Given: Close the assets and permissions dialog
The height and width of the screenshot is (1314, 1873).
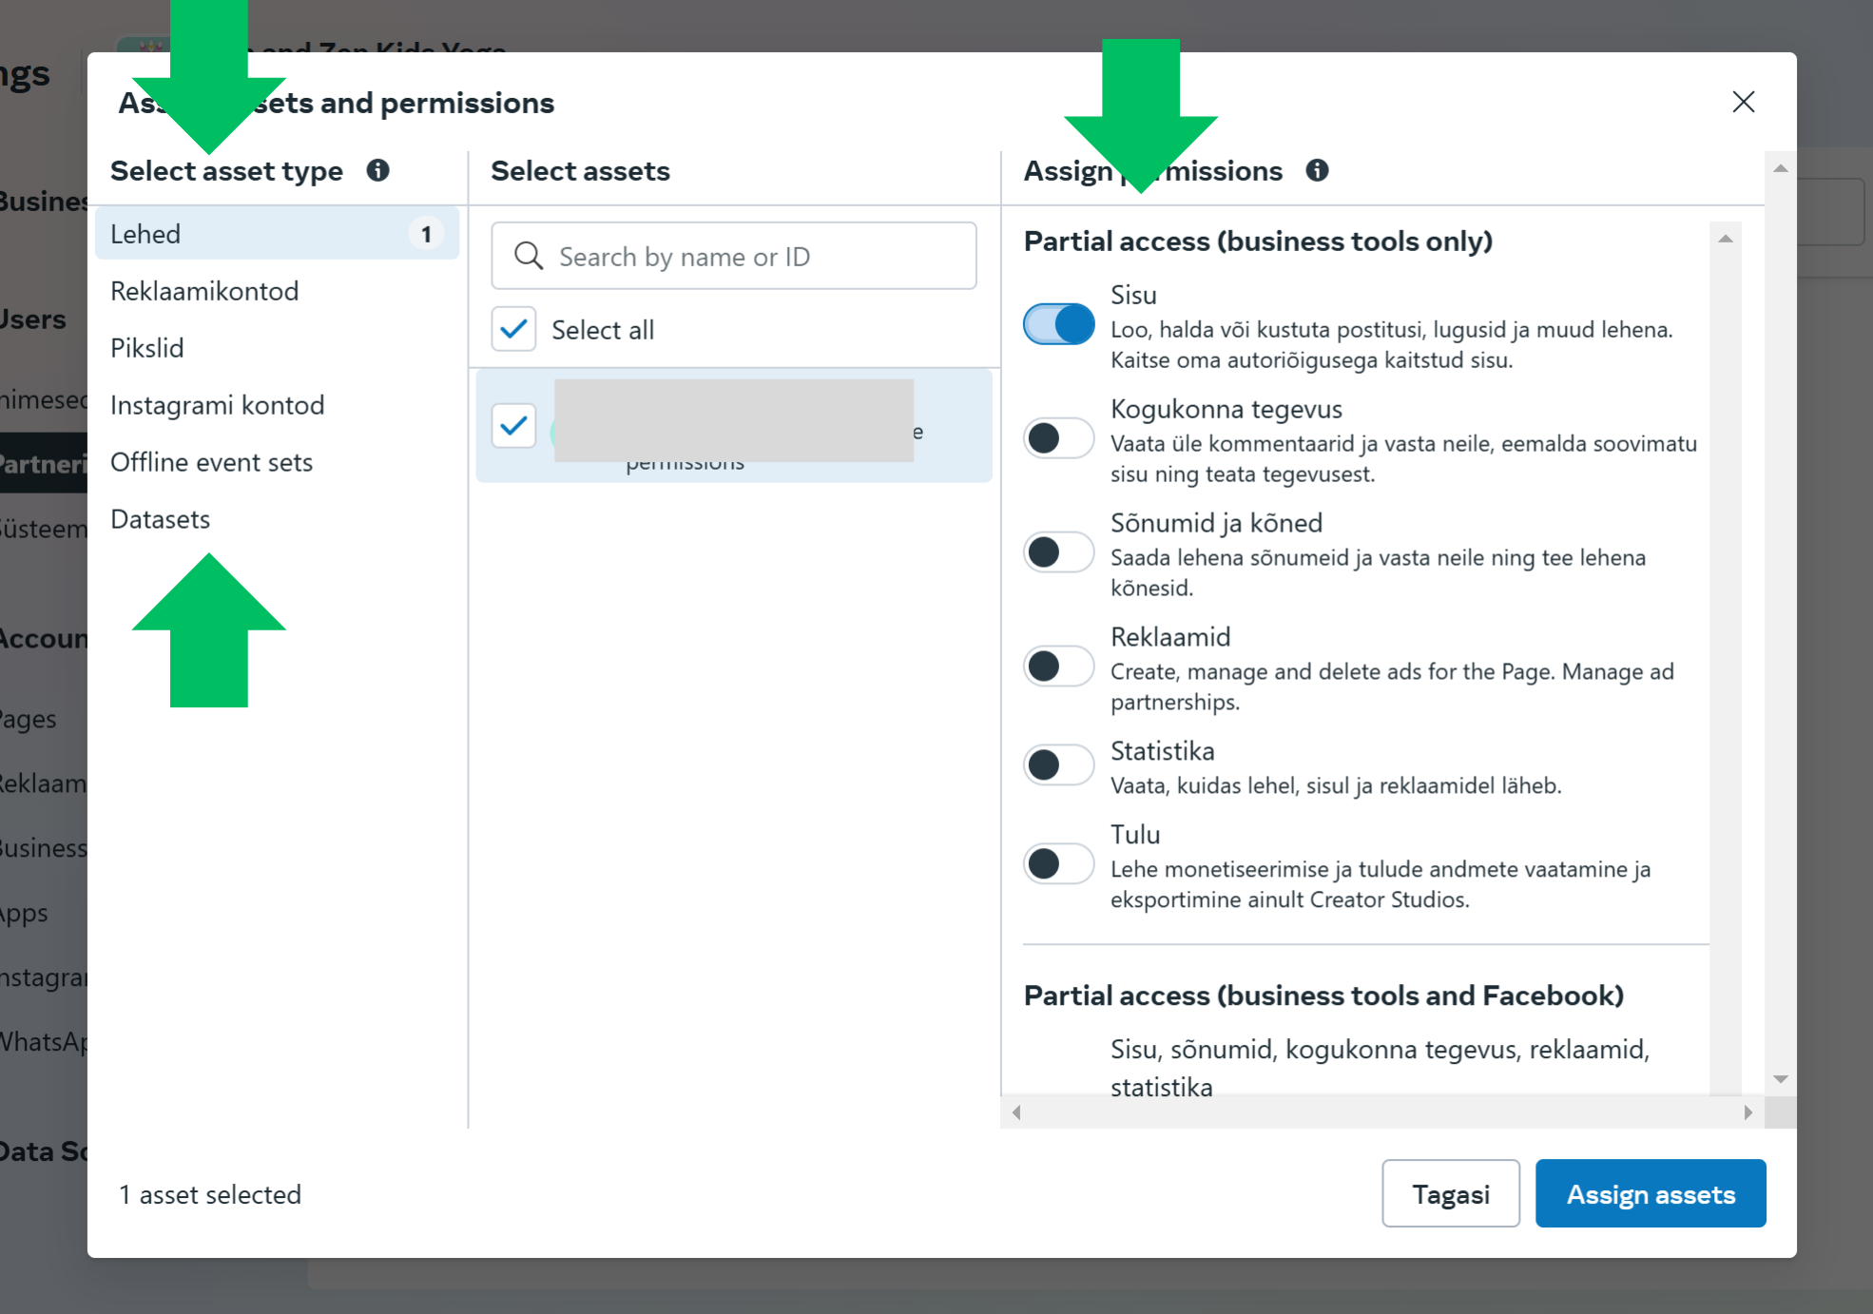Looking at the screenshot, I should [x=1743, y=102].
